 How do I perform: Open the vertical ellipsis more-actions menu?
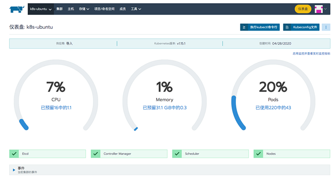[x=326, y=27]
